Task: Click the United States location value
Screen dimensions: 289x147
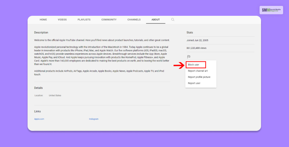Action: click(x=55, y=96)
